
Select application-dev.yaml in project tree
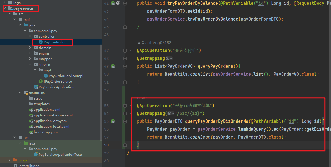pos(50,121)
